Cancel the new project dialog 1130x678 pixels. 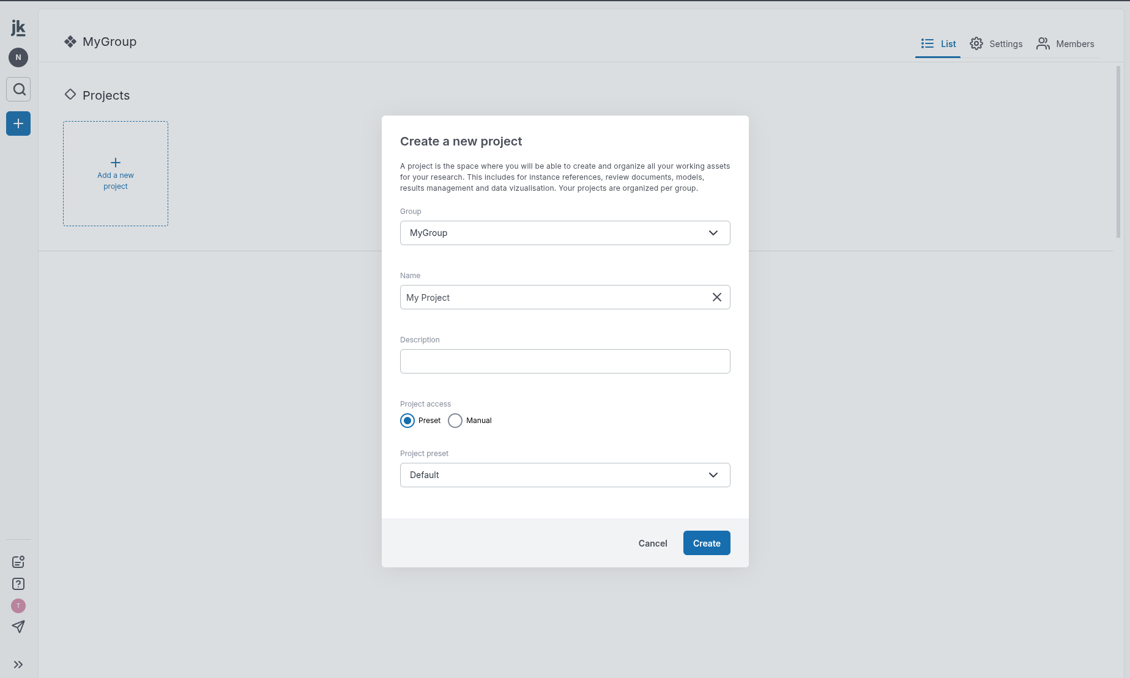(x=653, y=543)
